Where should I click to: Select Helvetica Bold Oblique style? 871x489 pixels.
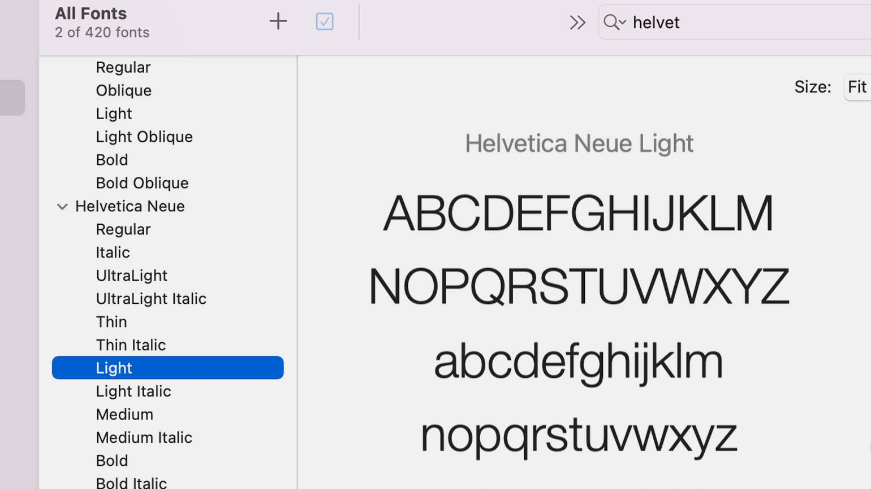pos(142,183)
